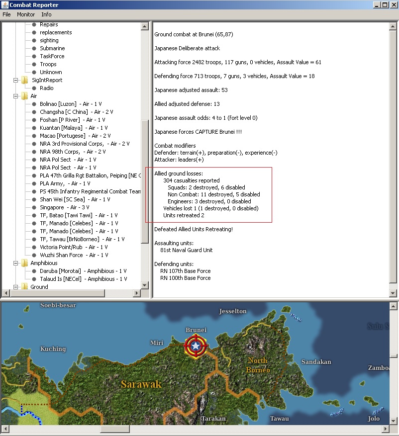
Task: Select the Radio report entry
Action: pyautogui.click(x=46, y=88)
